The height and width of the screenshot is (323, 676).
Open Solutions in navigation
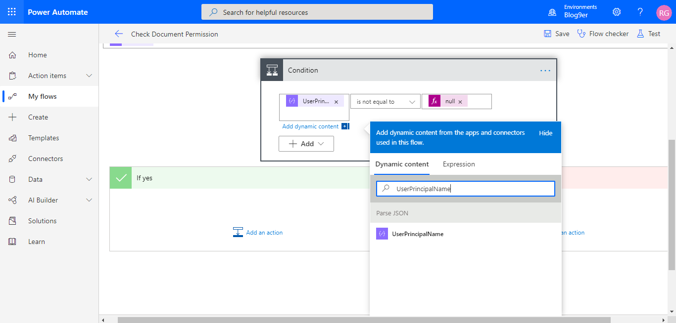click(49, 221)
